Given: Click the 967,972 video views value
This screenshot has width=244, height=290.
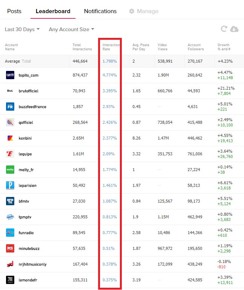Looking at the screenshot, I should pos(165,248).
